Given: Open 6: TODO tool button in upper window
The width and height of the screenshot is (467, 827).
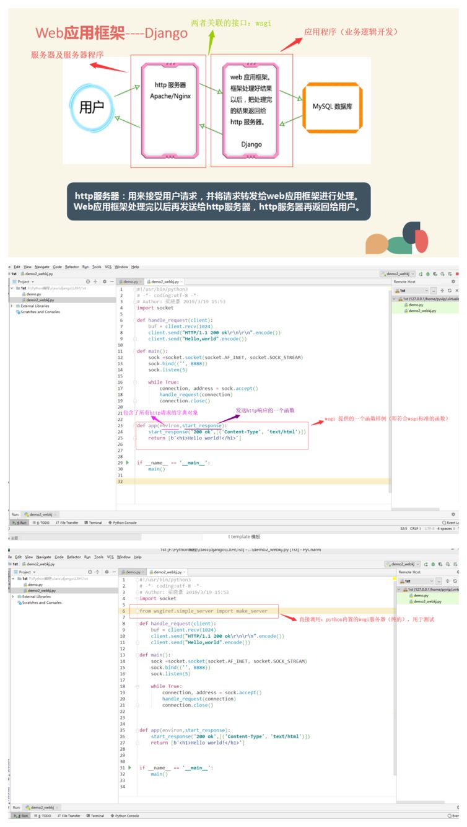Looking at the screenshot, I should point(42,523).
